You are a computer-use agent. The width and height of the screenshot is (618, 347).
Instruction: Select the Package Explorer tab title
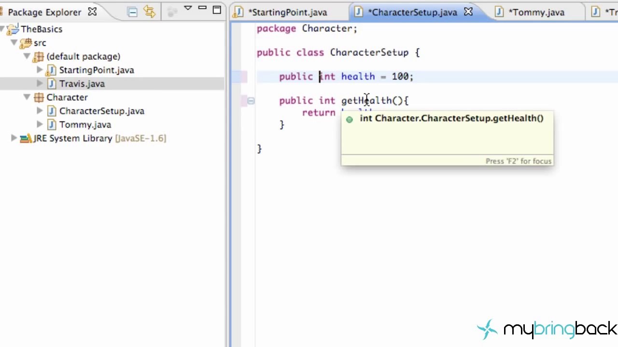(x=44, y=12)
